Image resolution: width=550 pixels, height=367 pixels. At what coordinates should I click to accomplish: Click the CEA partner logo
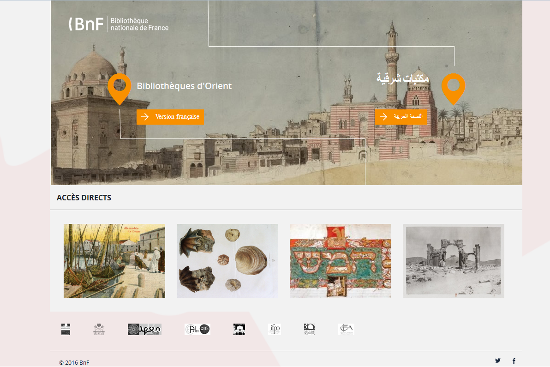pos(346,329)
